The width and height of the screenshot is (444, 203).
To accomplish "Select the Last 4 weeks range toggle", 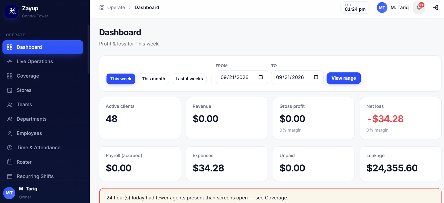I will 189,79.
